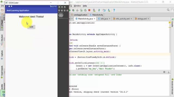Click the i.putExtra("my_key","Amit Thinks") line
174x97 pixels.
[95, 69]
